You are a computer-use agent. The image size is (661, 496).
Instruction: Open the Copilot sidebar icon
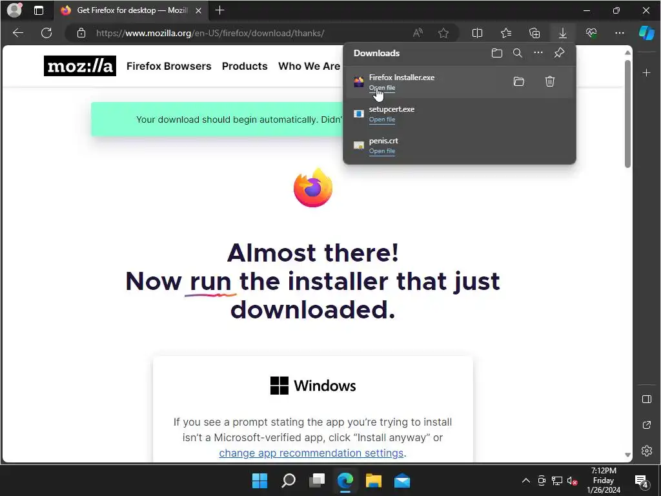(x=647, y=33)
